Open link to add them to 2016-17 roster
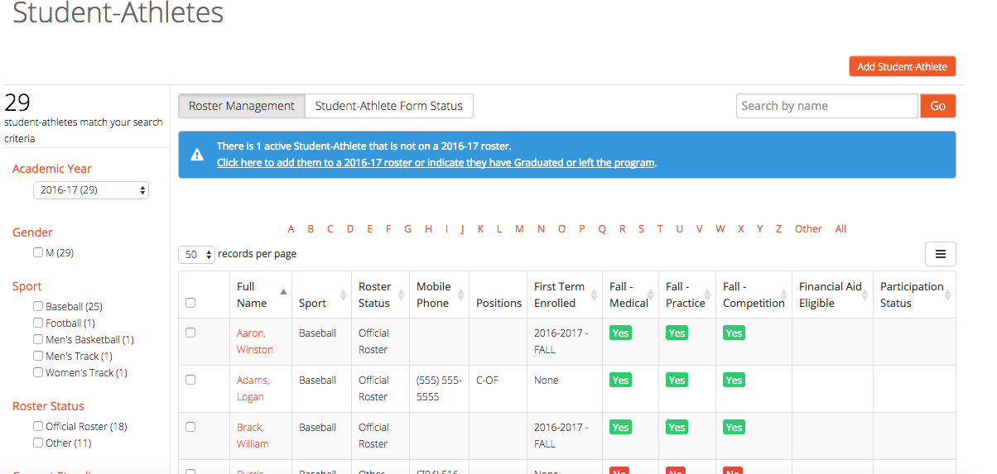The width and height of the screenshot is (997, 474). tap(436, 163)
